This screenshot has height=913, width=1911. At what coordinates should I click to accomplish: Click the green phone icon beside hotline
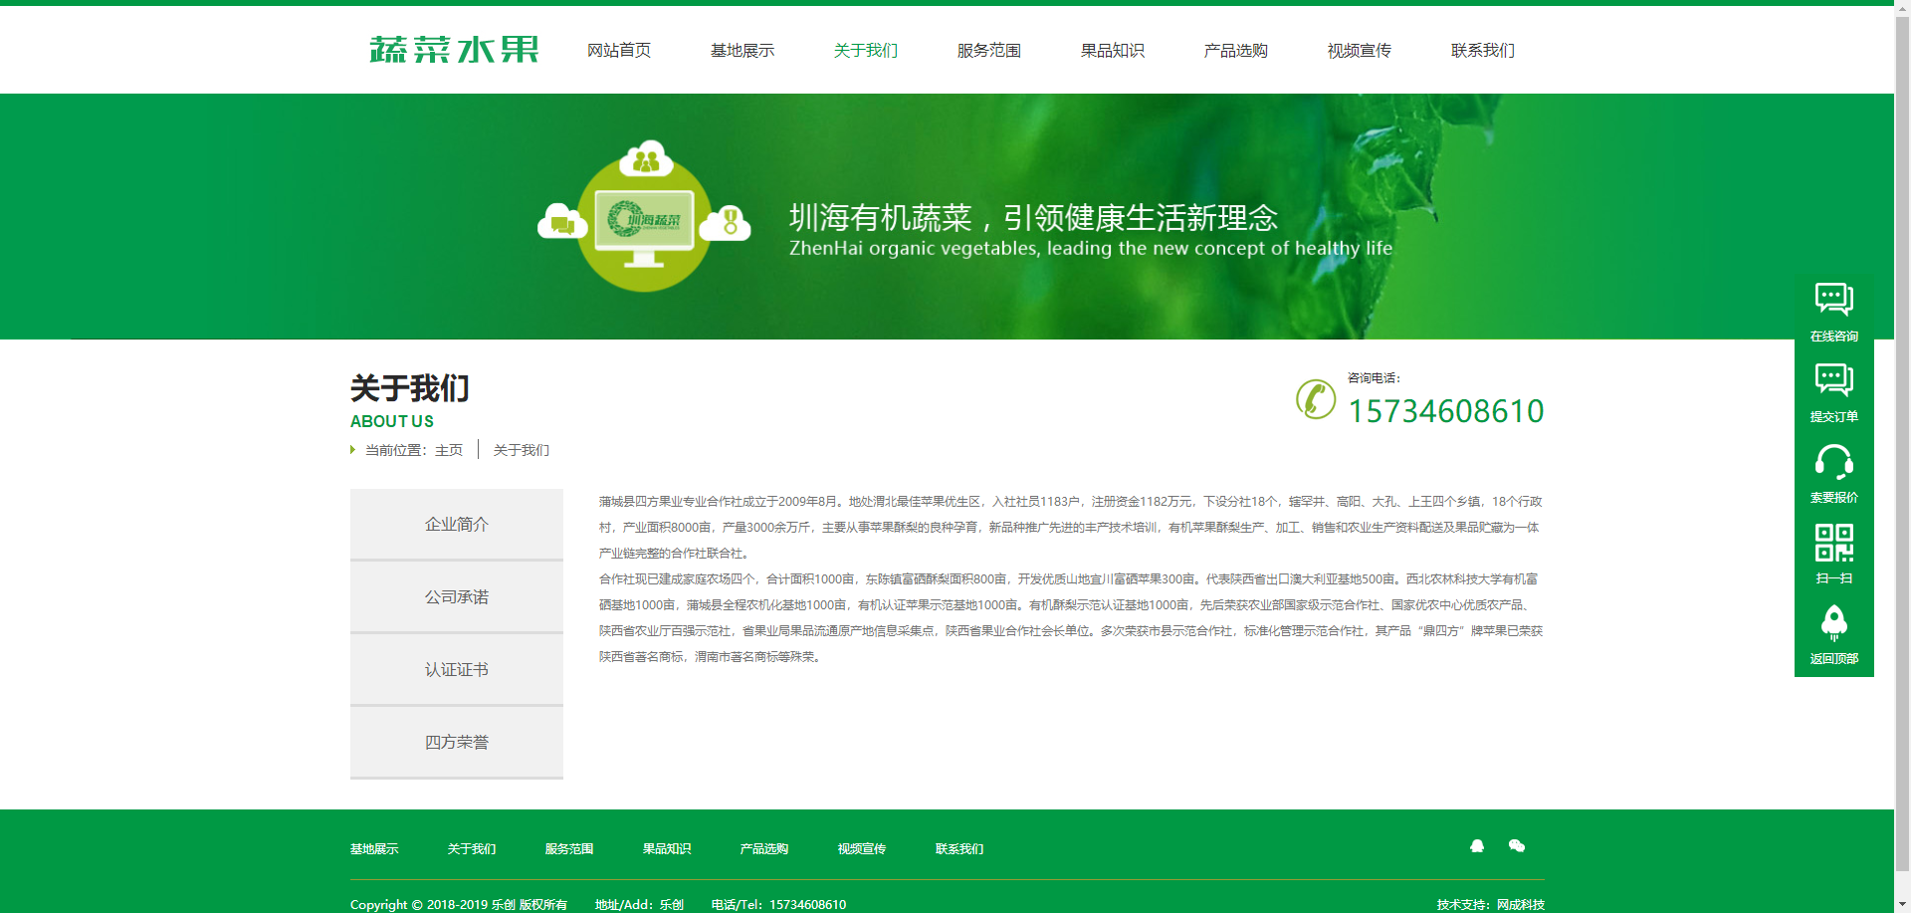point(1316,399)
